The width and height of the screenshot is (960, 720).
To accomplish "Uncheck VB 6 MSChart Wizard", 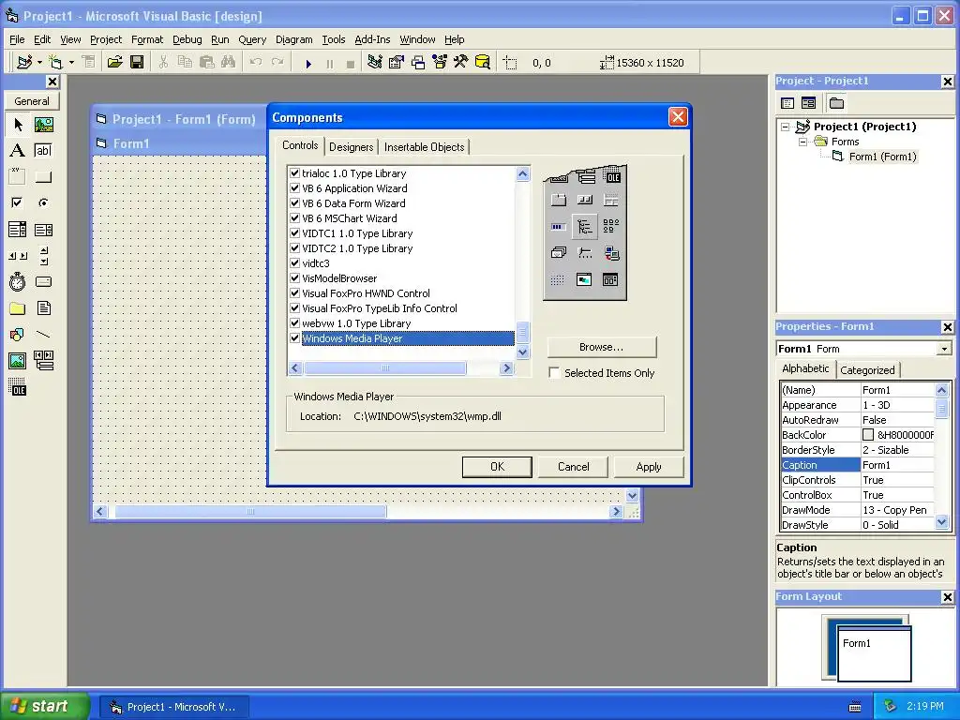I will click(295, 217).
